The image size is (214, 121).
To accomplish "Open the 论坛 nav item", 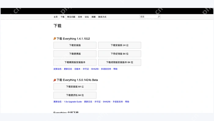I will (87, 17).
